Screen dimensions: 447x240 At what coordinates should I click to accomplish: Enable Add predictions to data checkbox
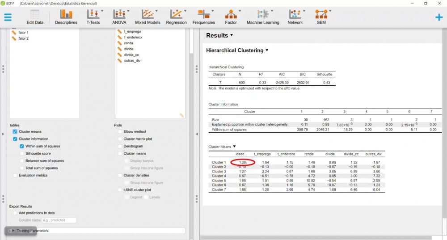(x=15, y=213)
